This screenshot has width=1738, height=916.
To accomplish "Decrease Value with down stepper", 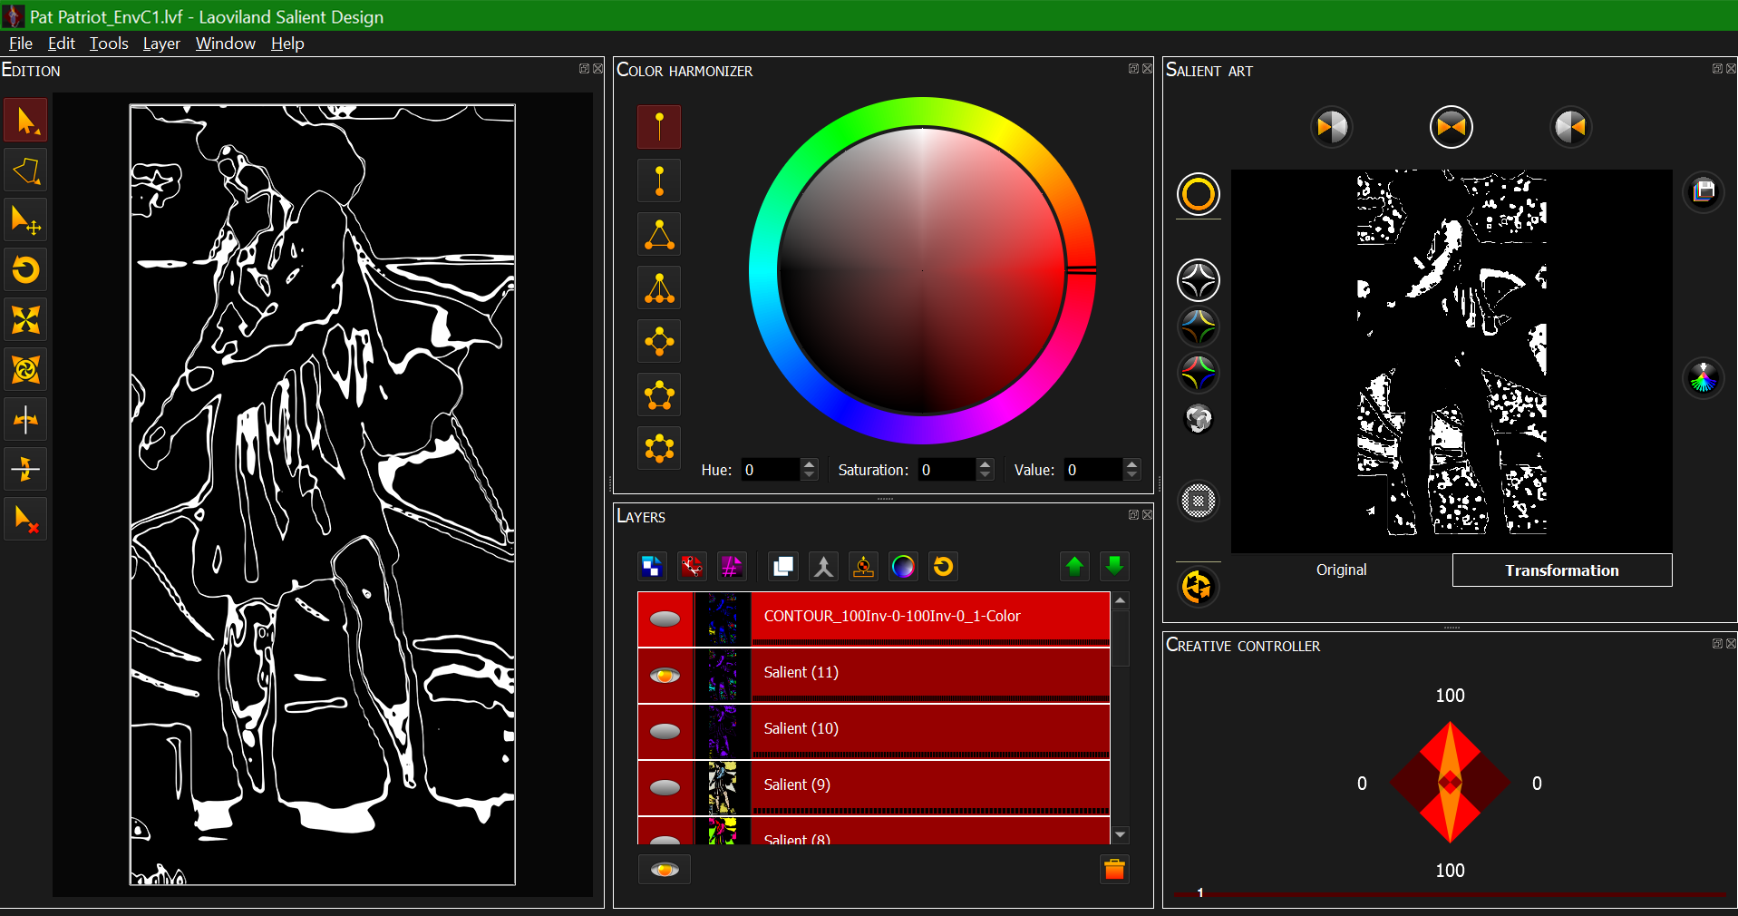I will pyautogui.click(x=1131, y=475).
